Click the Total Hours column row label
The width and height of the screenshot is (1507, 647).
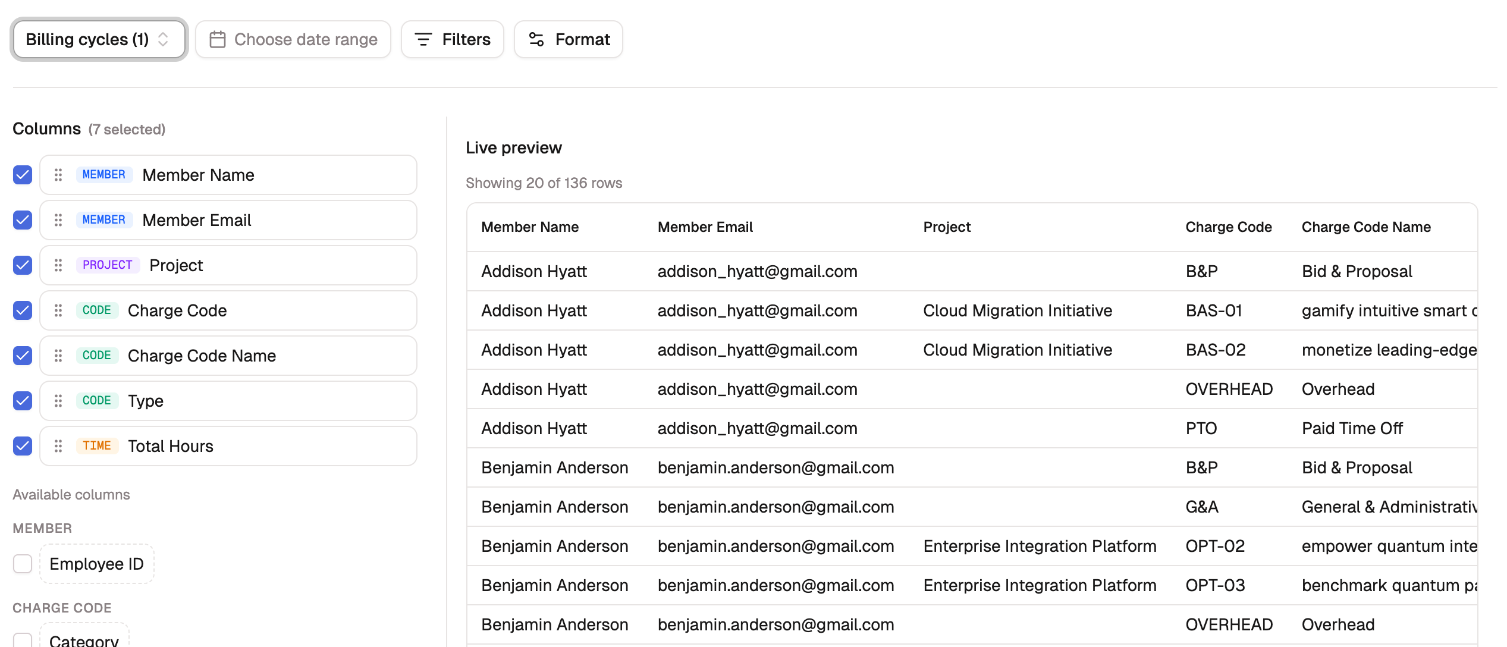click(171, 446)
